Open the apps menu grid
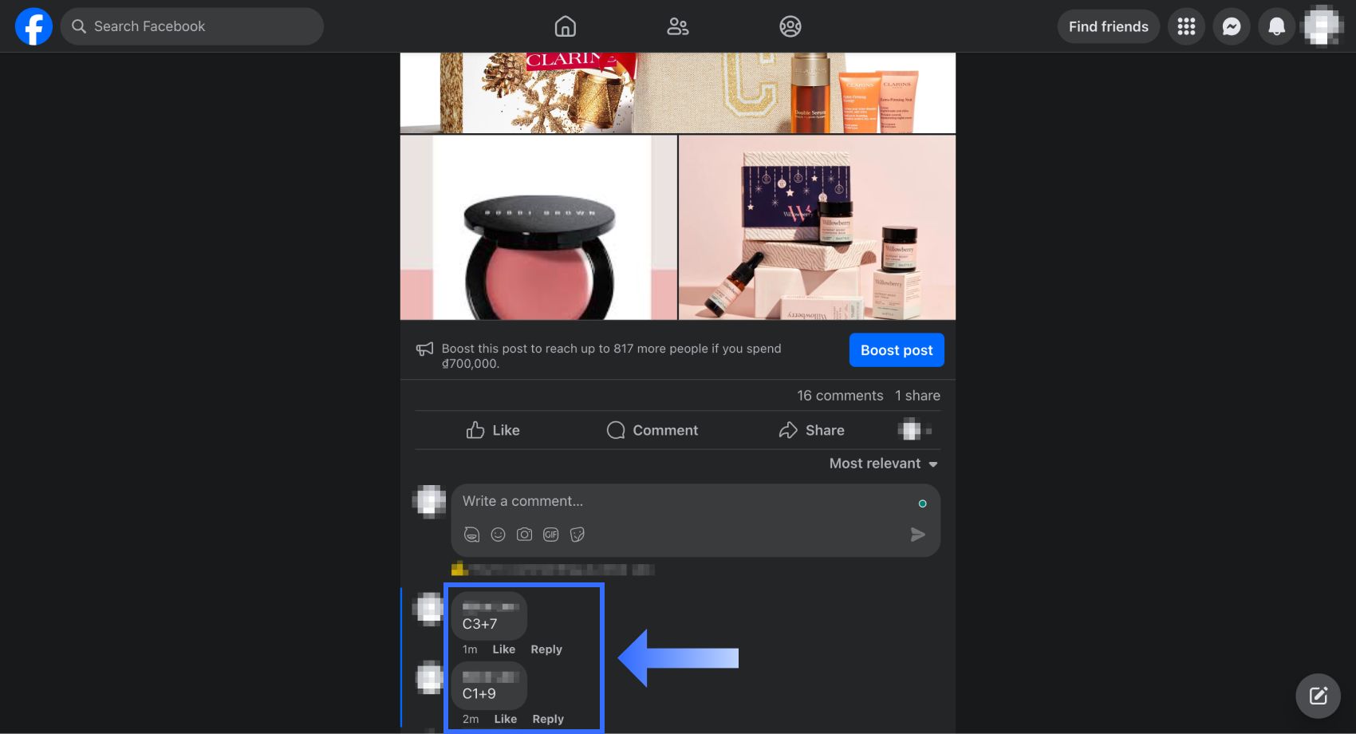 1186,26
